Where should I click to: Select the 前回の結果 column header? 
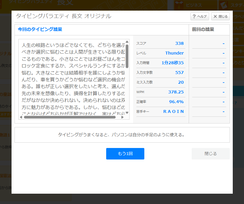tap(203, 29)
